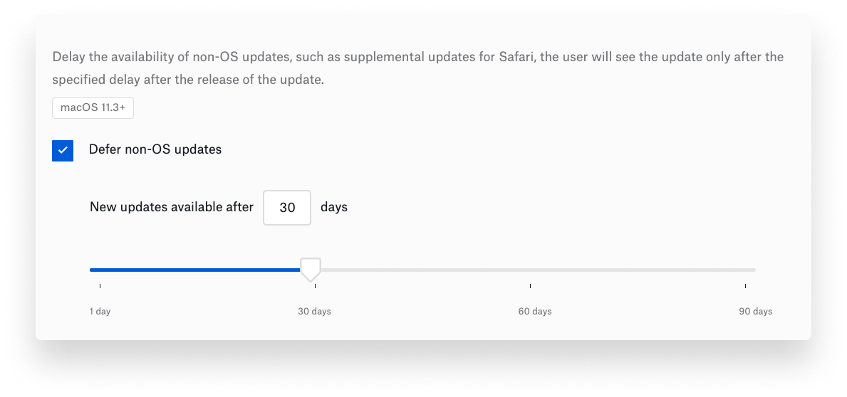
Task: Select the "1 day" slider label
Action: [x=100, y=312]
